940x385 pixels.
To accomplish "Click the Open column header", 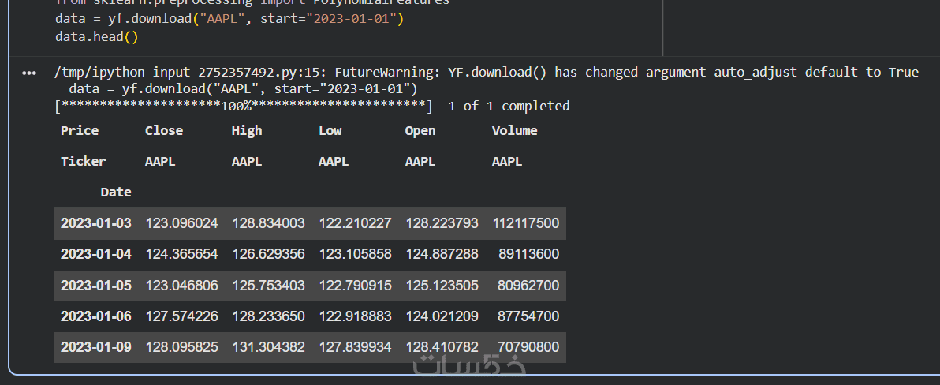I will [420, 131].
